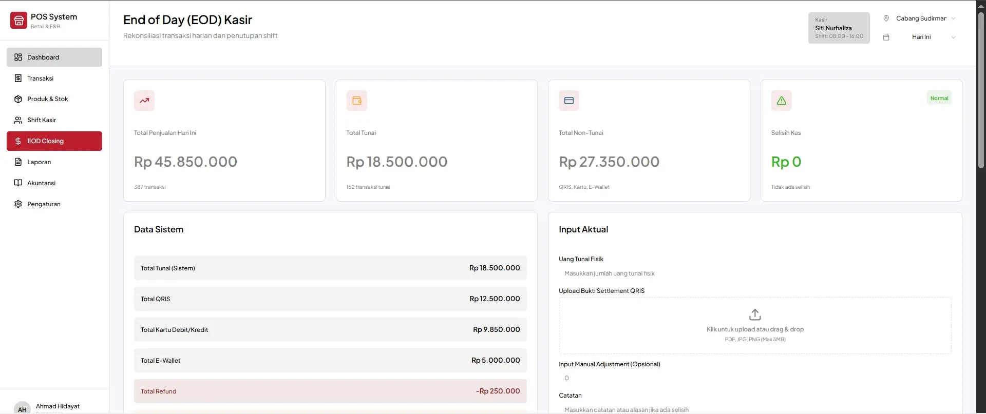Click the wallet icon on Total Tunai card

357,101
